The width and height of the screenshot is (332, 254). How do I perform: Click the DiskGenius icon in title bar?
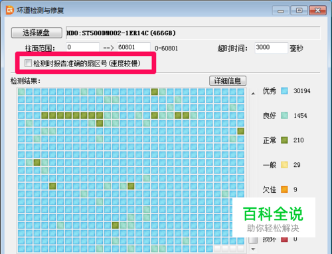[x=10, y=10]
